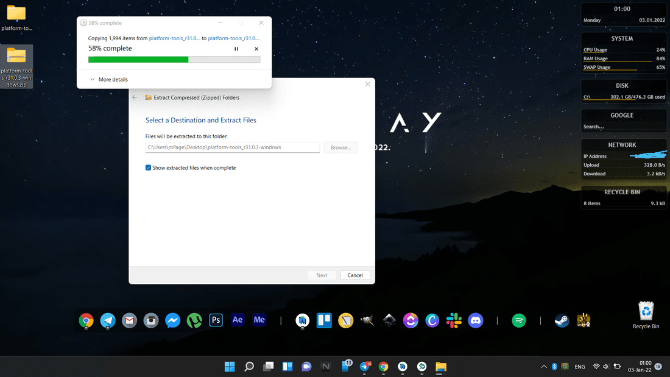Open the Windows Start menu

coord(230,366)
